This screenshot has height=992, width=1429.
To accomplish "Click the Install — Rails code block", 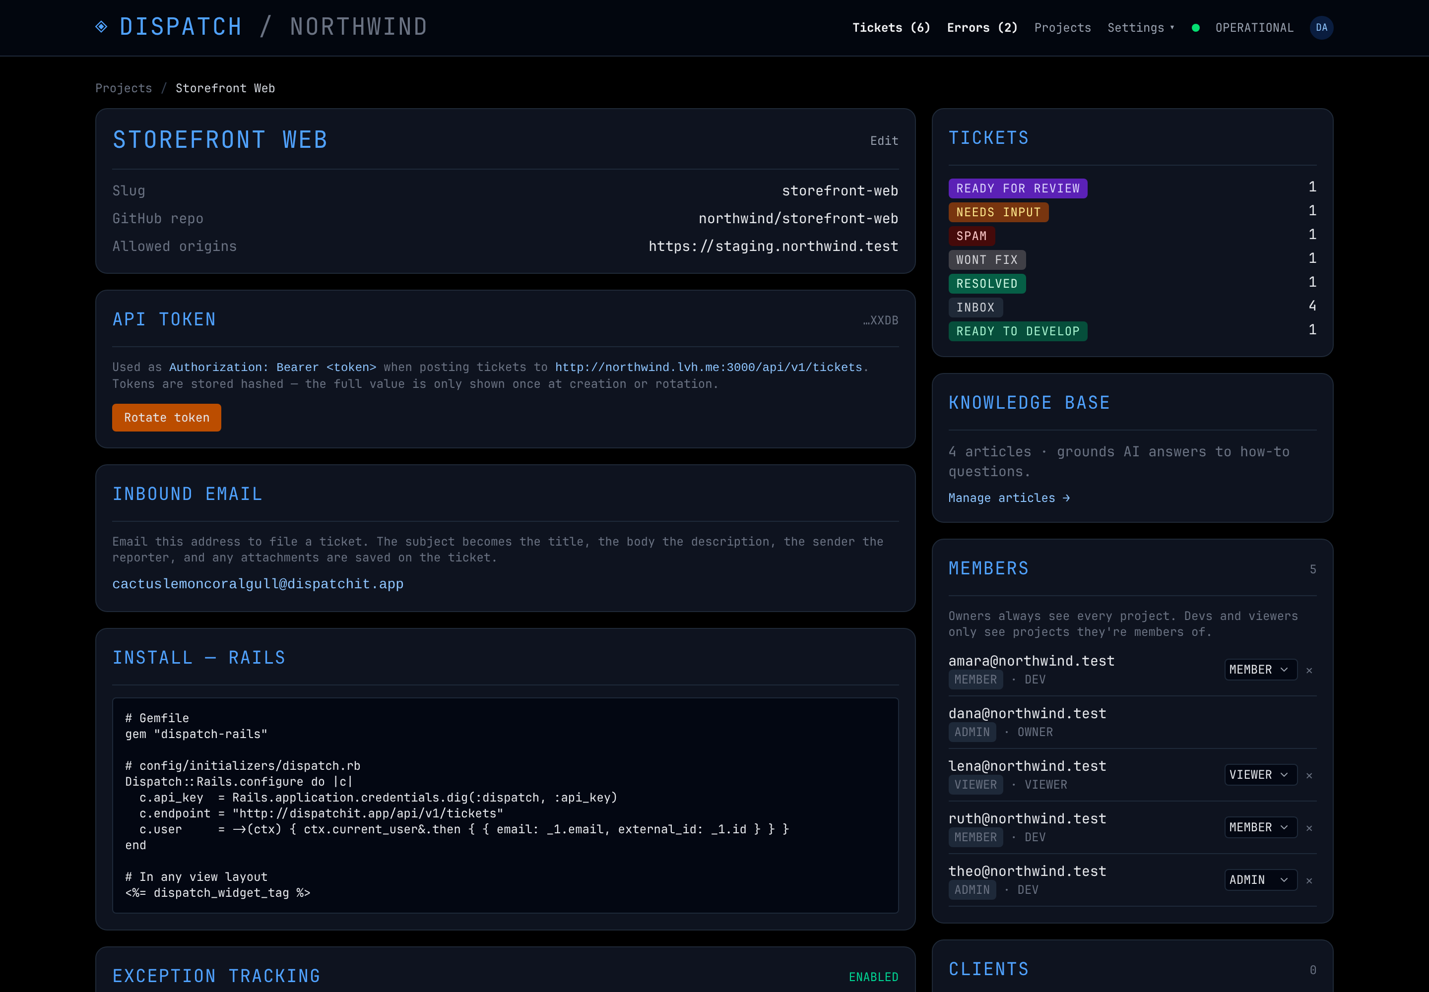I will point(505,805).
